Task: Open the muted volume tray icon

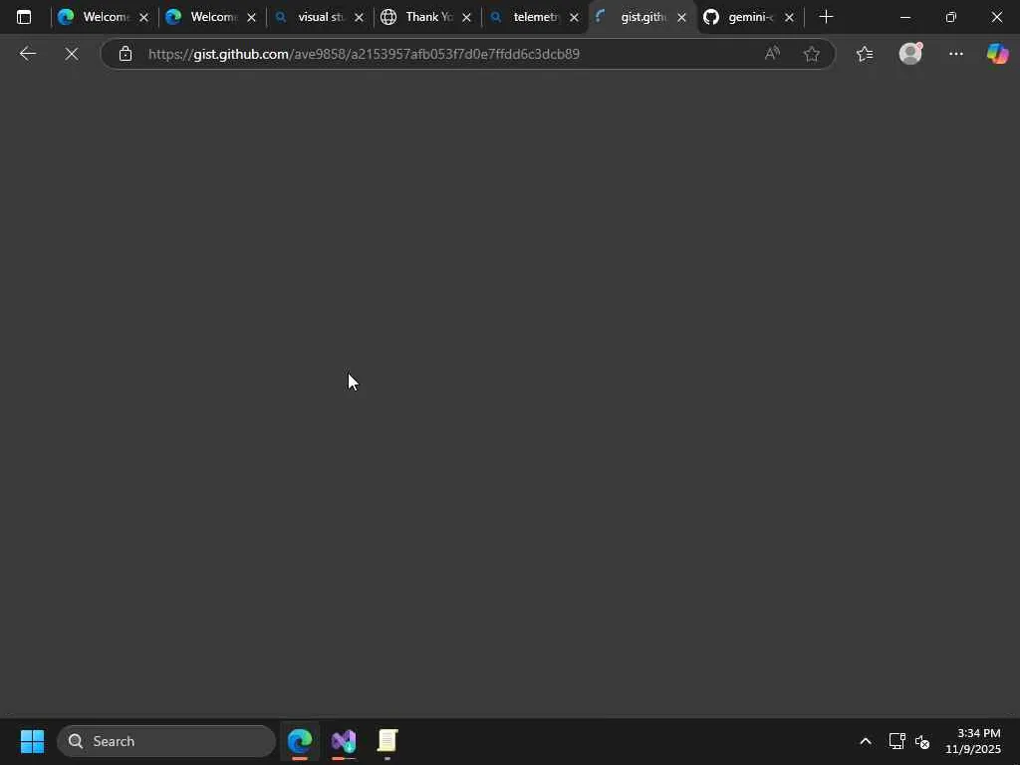Action: [x=921, y=741]
